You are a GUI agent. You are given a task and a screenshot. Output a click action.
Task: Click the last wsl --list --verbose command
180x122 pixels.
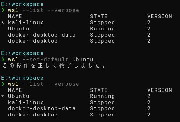43,84
